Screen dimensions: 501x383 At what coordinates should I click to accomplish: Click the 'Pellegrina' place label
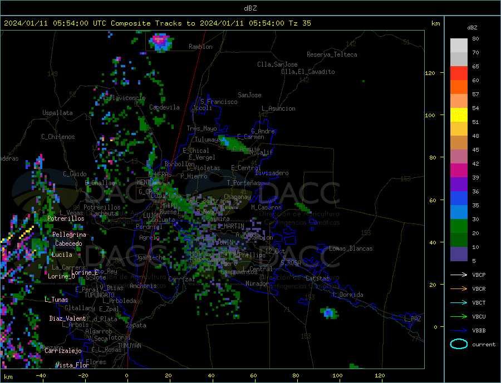point(70,235)
